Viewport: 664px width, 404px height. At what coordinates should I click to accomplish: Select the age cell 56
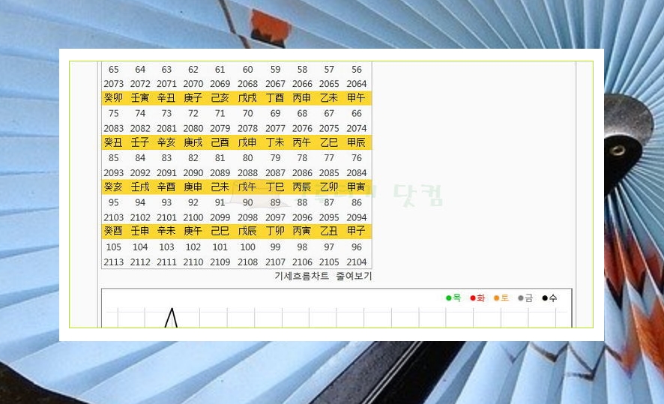[x=357, y=70]
